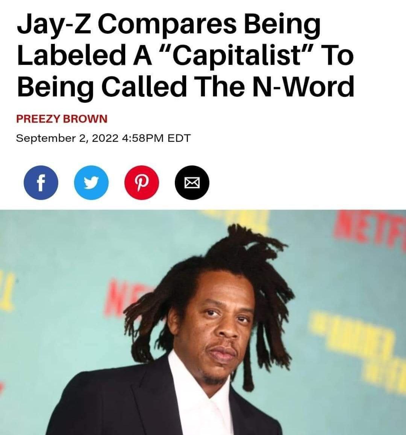
Task: Email the article with envelope icon
Action: coord(192,182)
